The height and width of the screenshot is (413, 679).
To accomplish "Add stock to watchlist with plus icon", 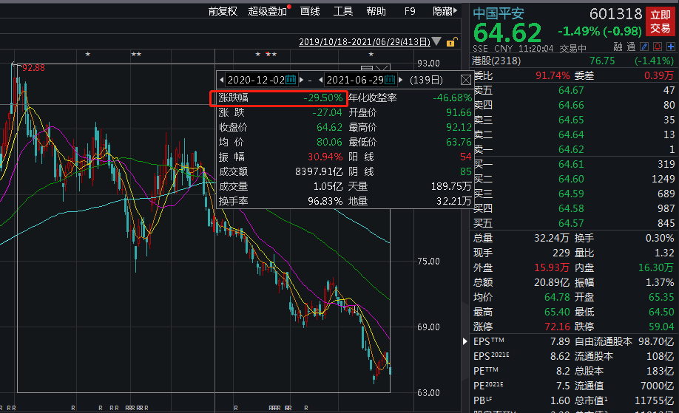I will [671, 47].
